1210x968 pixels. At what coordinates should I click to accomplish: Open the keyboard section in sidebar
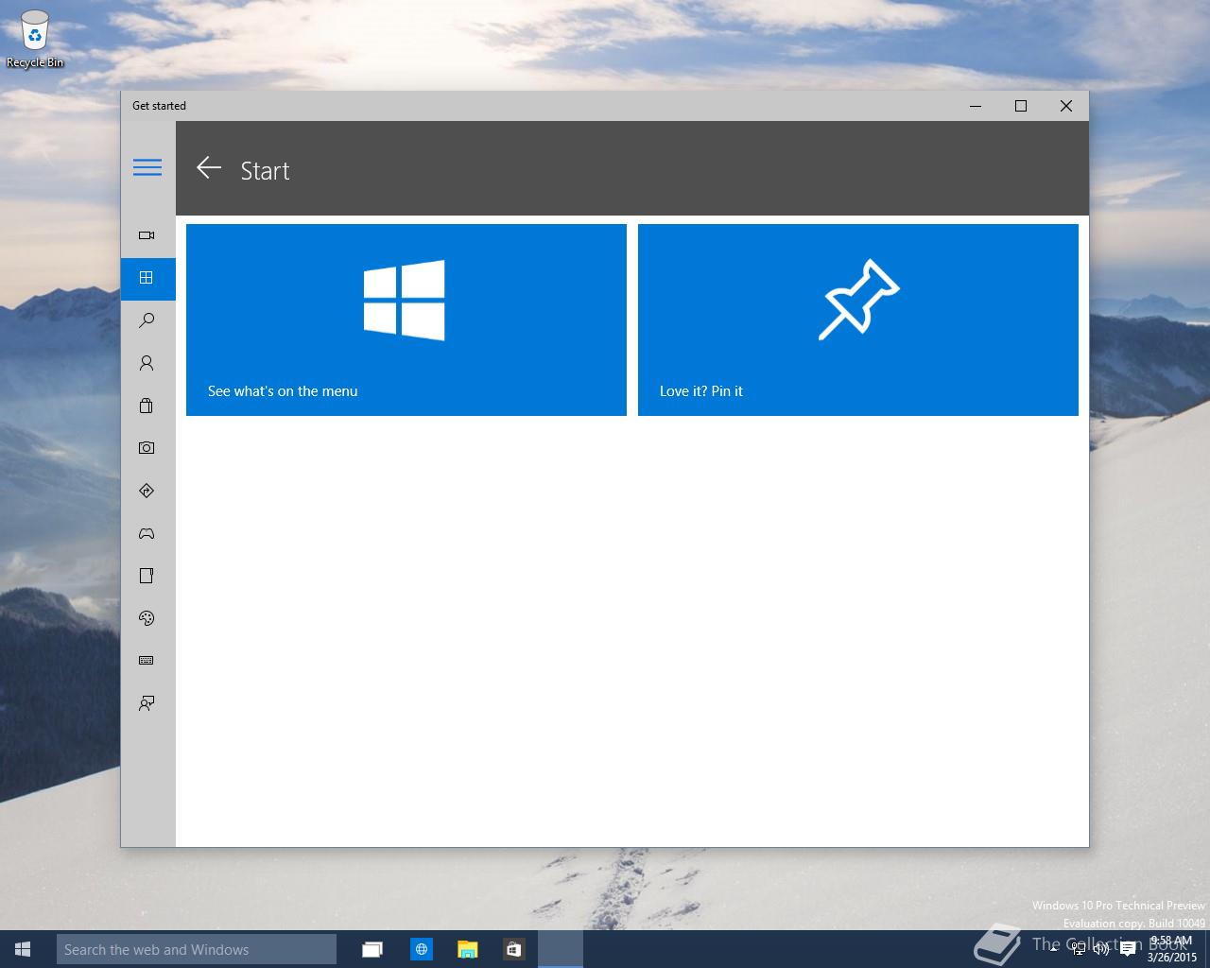pyautogui.click(x=147, y=661)
